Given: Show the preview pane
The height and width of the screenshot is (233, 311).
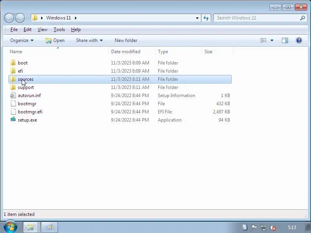Looking at the screenshot, I should click(x=285, y=40).
